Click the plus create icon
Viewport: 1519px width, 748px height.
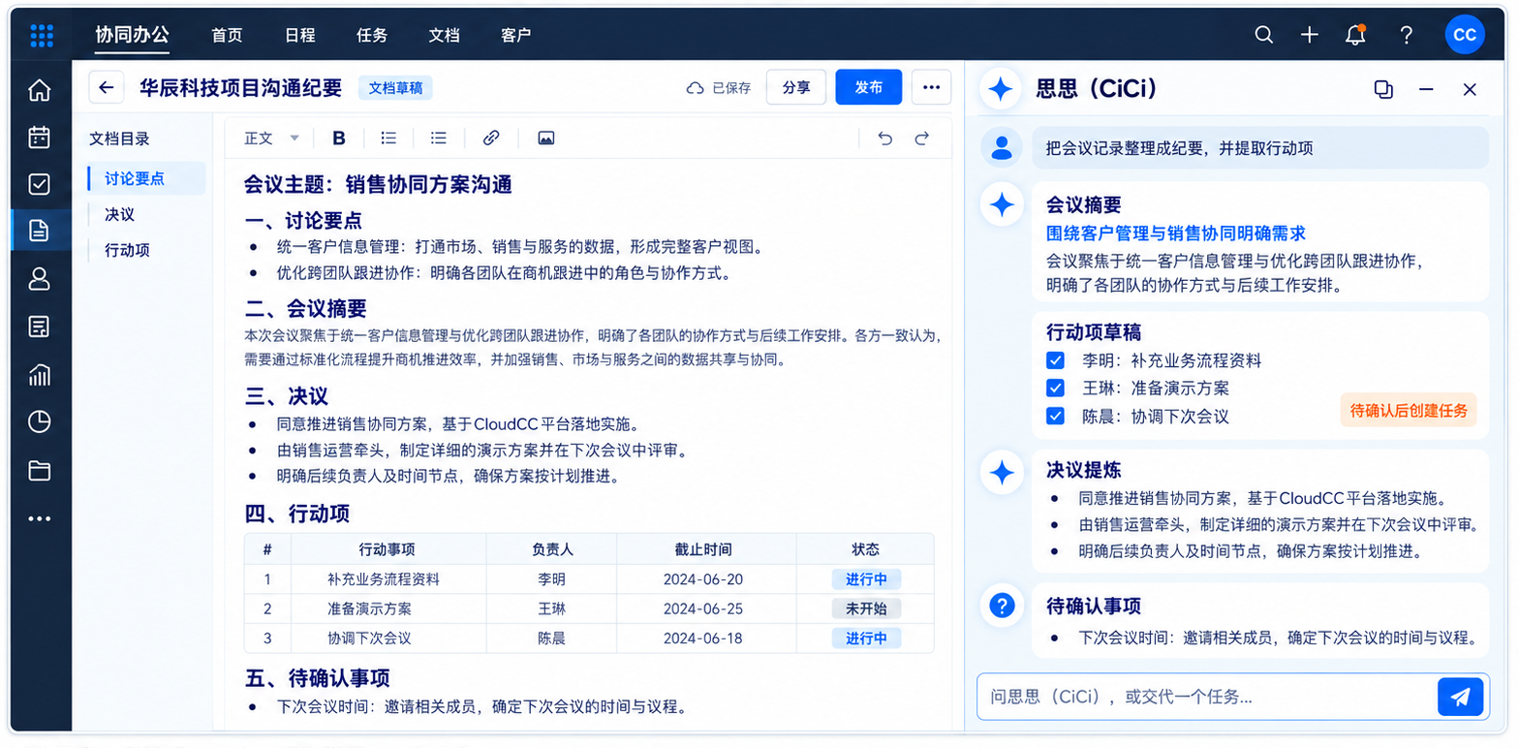coord(1310,35)
